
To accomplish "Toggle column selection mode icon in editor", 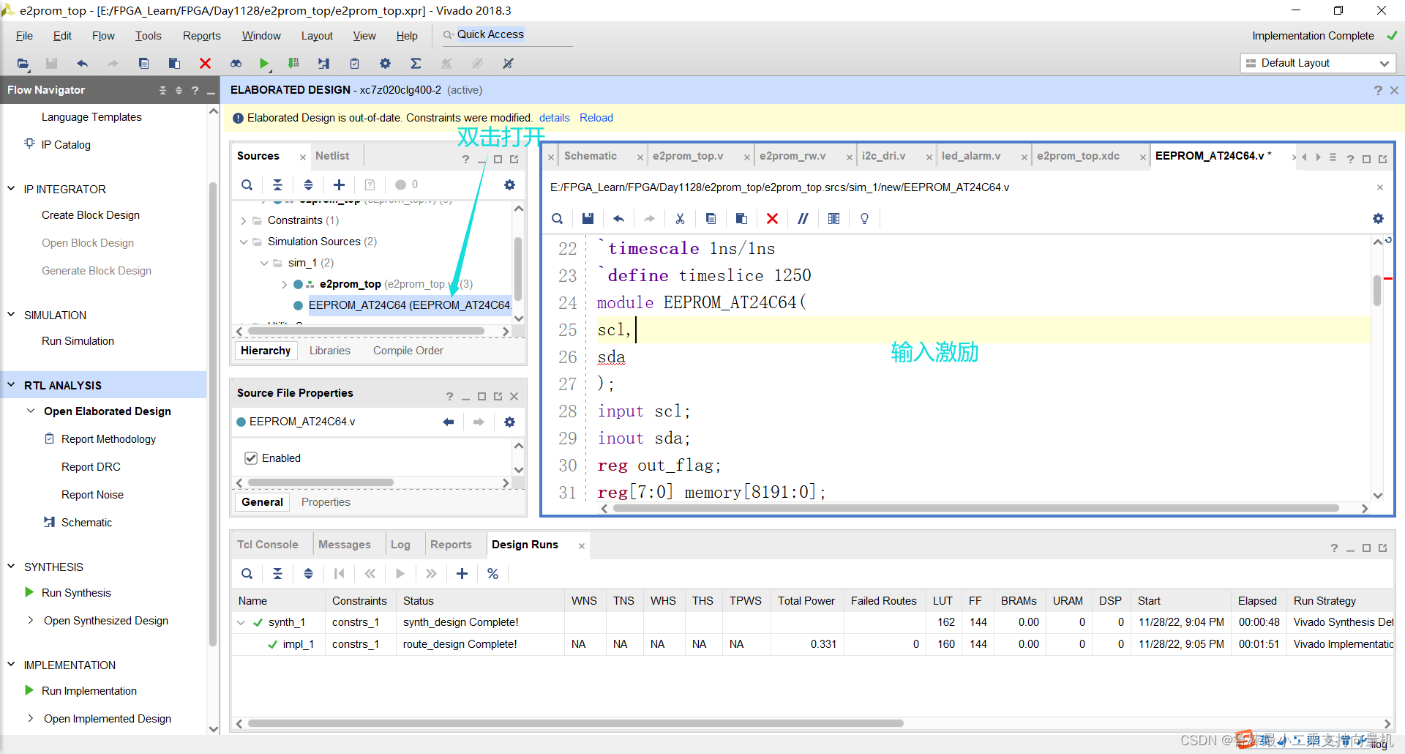I will click(833, 219).
